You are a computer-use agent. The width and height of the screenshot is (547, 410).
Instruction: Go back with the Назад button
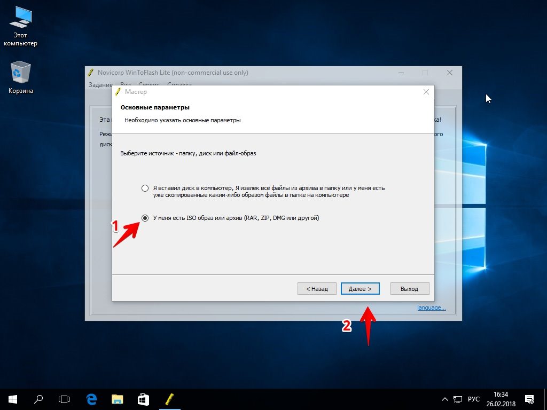tap(317, 289)
